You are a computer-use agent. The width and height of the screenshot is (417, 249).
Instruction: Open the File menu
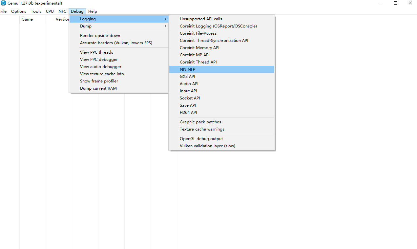click(x=4, y=11)
